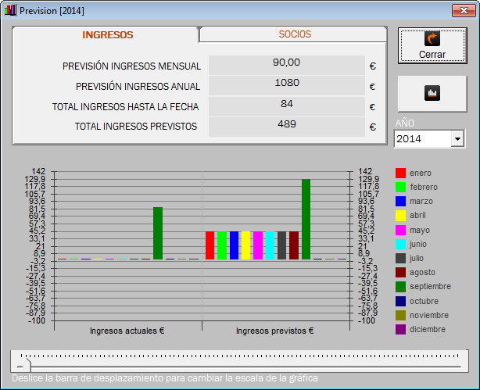Click the octubre navy legend swatch
The height and width of the screenshot is (390, 480).
[x=400, y=301]
